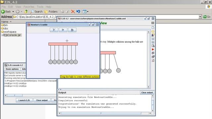
Task: Select the doc folder
Action: [x=5, y=28]
